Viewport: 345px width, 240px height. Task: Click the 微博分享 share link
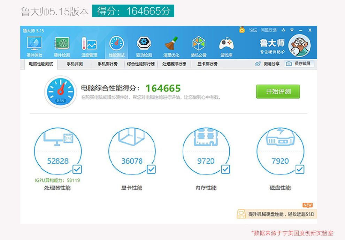tap(271, 64)
